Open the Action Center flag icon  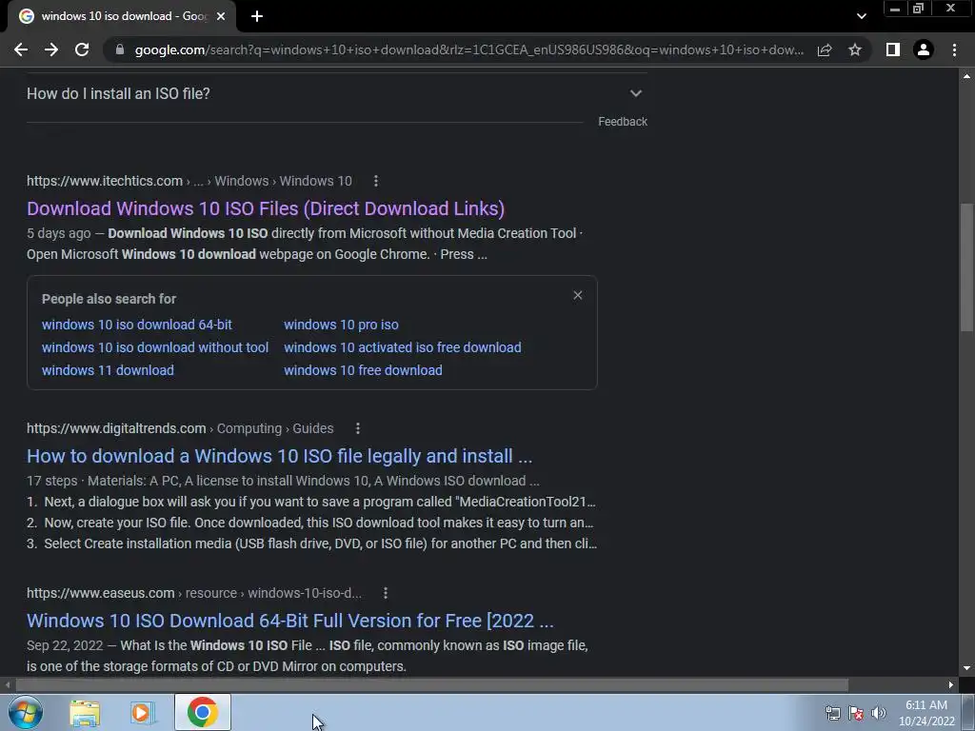856,713
